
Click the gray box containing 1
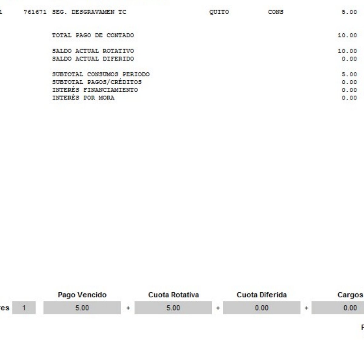click(24, 308)
